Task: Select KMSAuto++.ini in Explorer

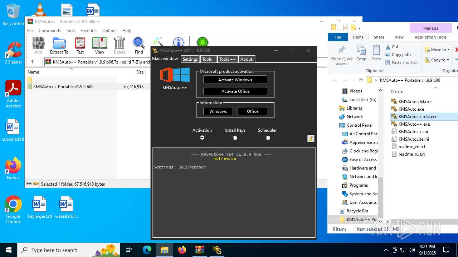Action: [x=413, y=132]
